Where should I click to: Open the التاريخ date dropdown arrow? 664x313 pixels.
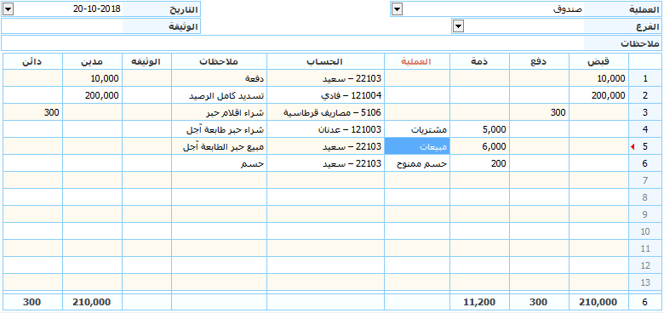[8, 9]
